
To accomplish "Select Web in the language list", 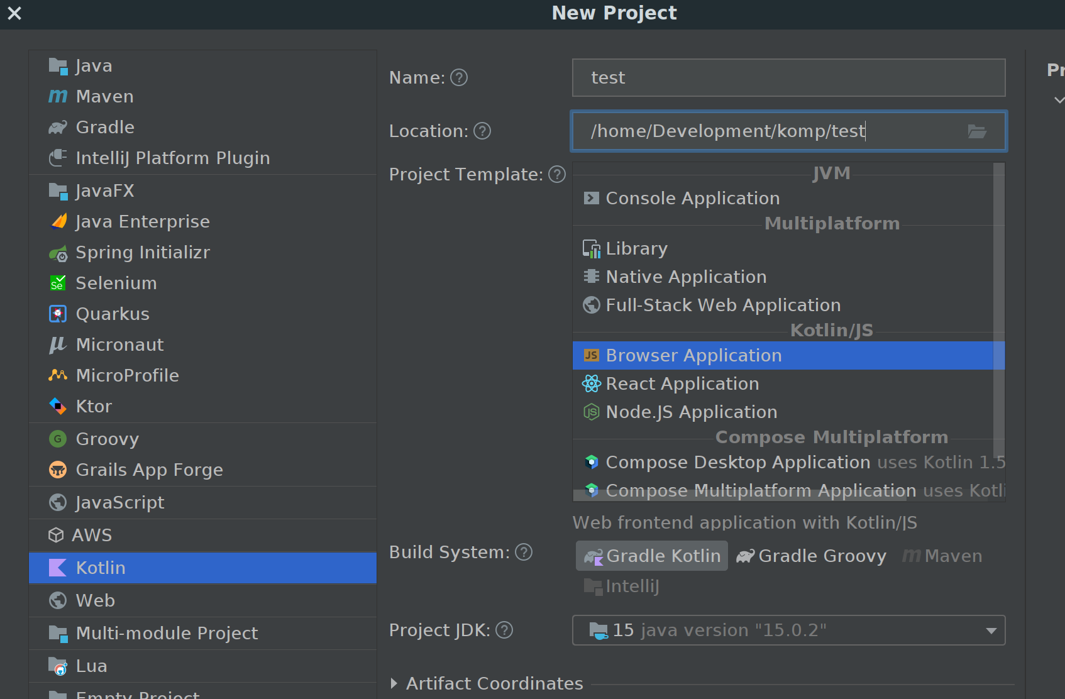I will 95,600.
